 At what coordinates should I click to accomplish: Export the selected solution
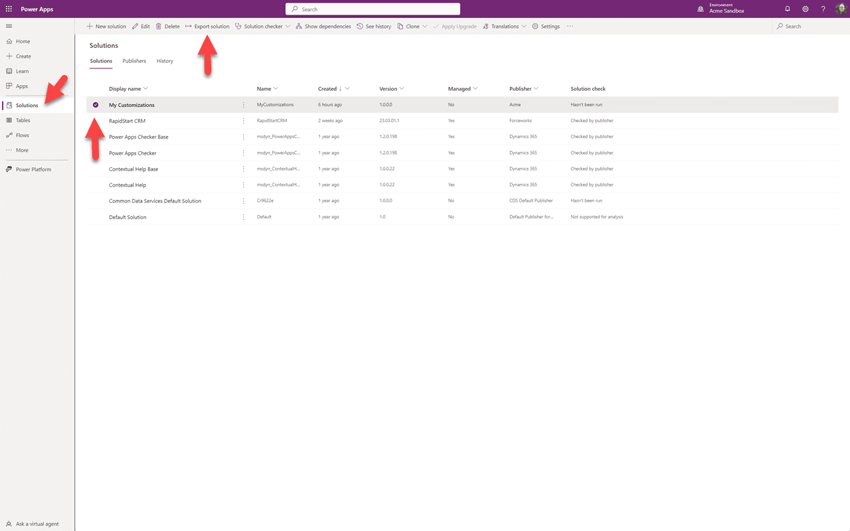coord(207,26)
